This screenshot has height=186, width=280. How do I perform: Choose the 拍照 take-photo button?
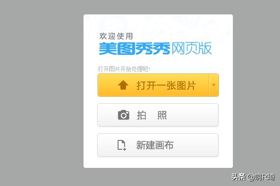(158, 115)
